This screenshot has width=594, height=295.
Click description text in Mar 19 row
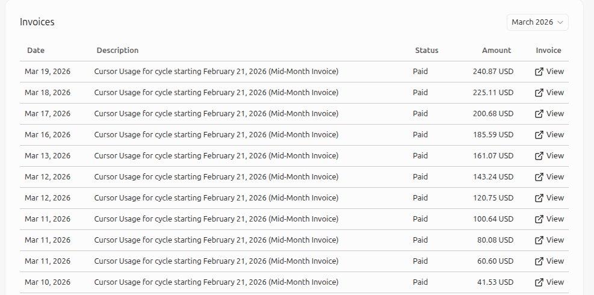click(216, 71)
